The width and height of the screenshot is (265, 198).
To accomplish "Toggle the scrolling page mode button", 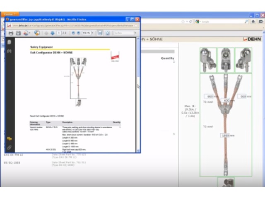I will click(100, 33).
